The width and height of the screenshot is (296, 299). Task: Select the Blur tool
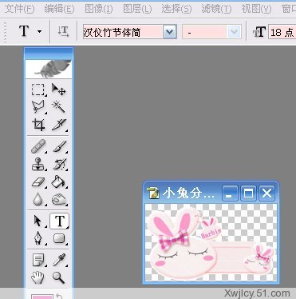[38, 199]
